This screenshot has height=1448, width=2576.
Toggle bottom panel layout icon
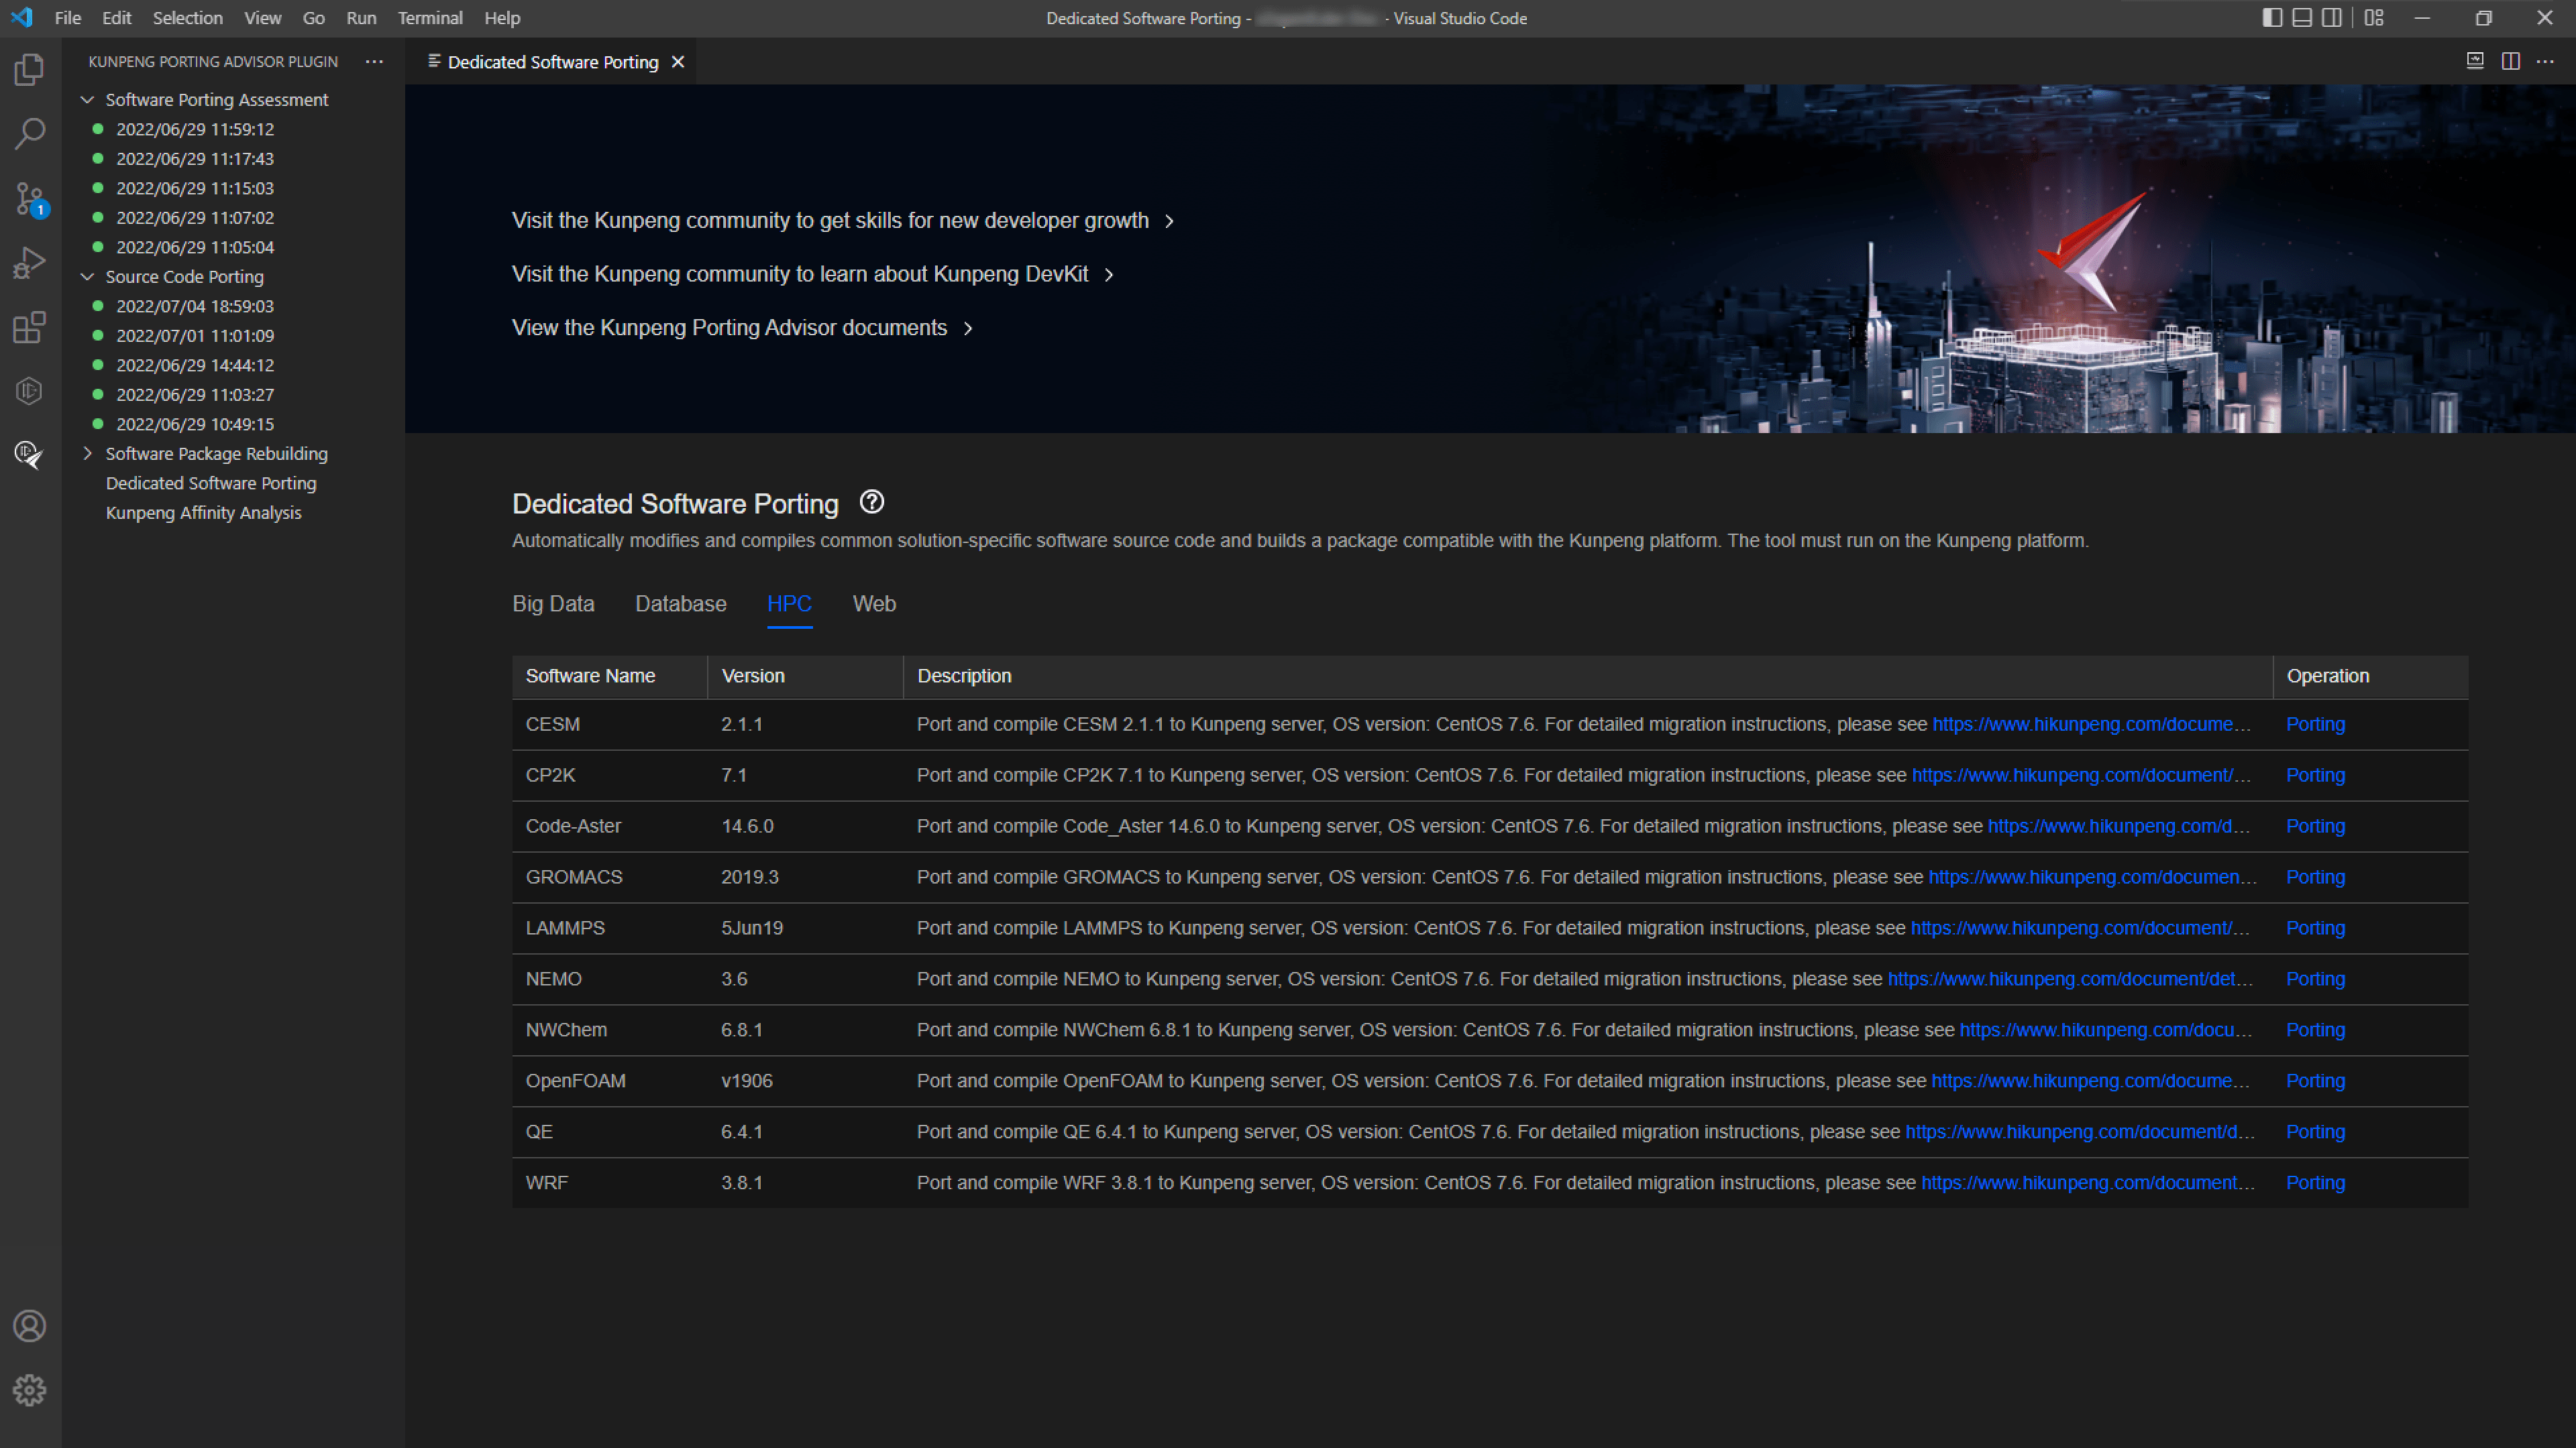click(2302, 18)
